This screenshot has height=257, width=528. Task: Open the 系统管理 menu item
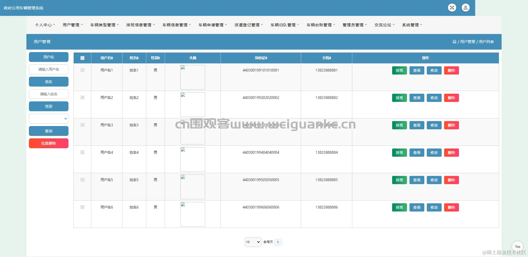[x=412, y=25]
